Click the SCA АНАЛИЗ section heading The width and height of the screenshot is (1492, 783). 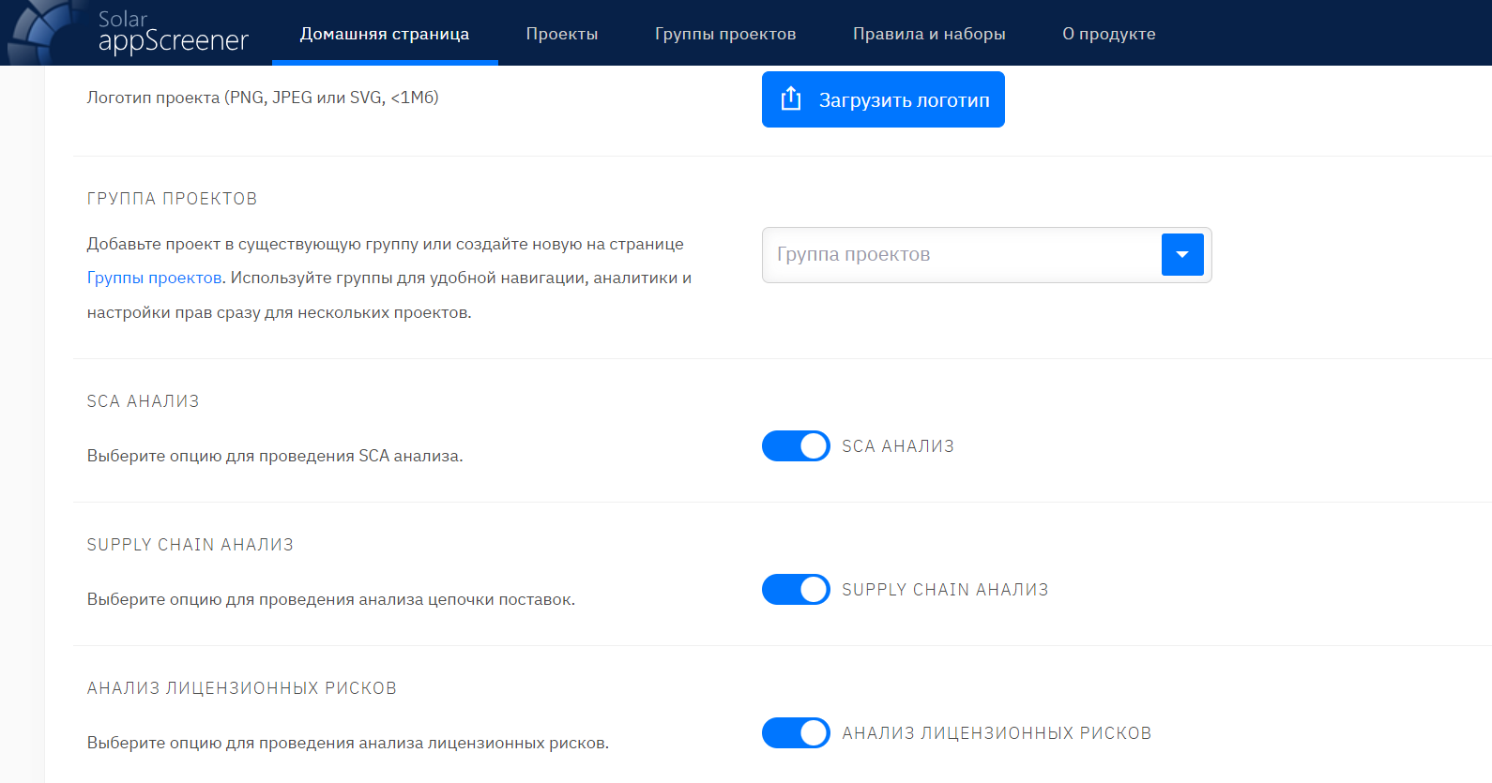143,401
